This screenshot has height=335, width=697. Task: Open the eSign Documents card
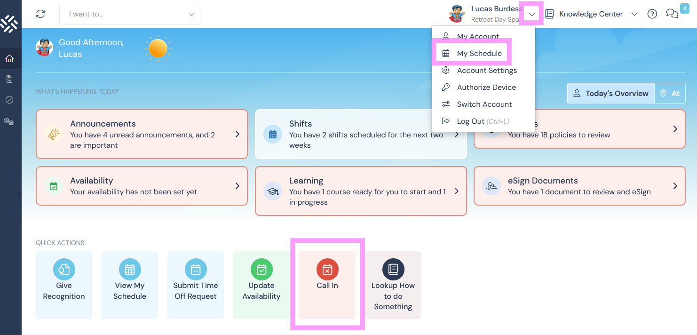(579, 186)
